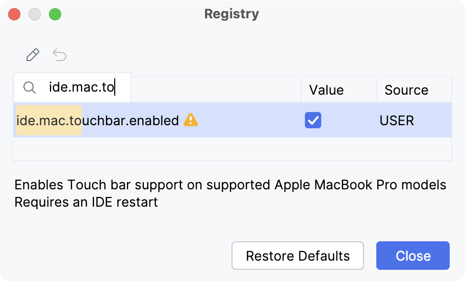Click the Requires an IDE restart text
This screenshot has width=465, height=281.
(x=86, y=202)
